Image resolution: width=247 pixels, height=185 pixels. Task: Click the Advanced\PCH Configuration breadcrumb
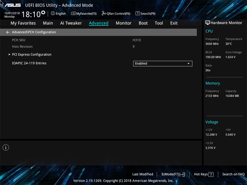[x=34, y=32]
